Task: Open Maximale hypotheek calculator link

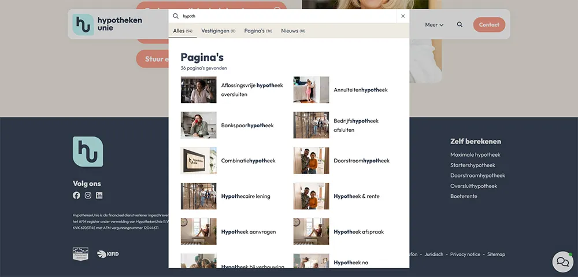Action: [475, 155]
